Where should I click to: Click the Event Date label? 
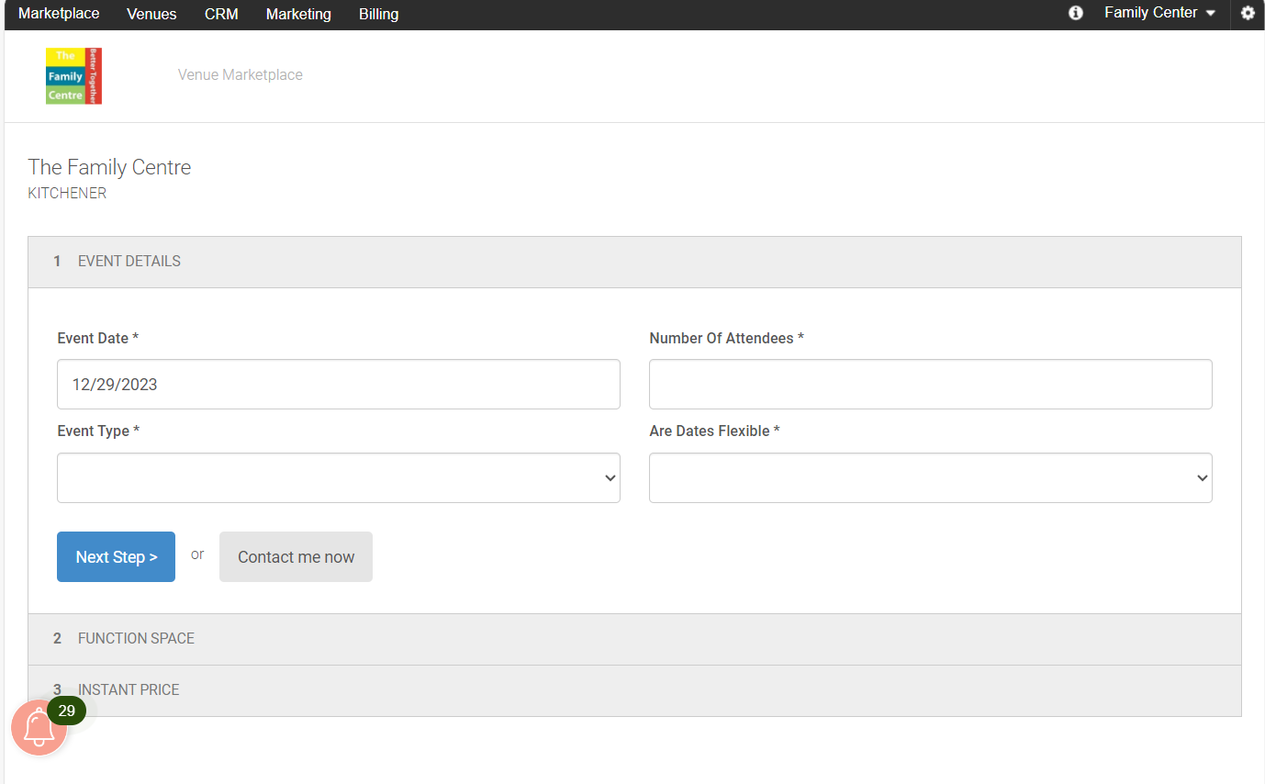coord(98,338)
